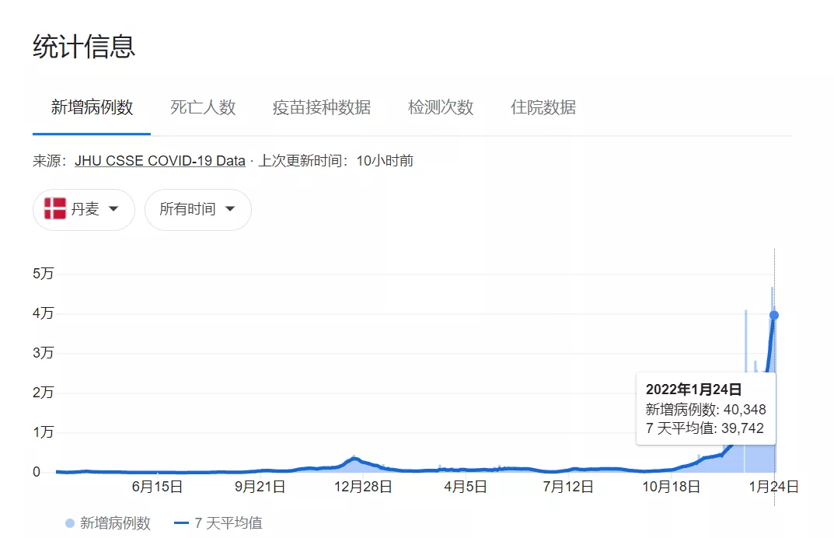This screenshot has height=538, width=834.
Task: Switch to the 新增病例数 tab
Action: 92,107
